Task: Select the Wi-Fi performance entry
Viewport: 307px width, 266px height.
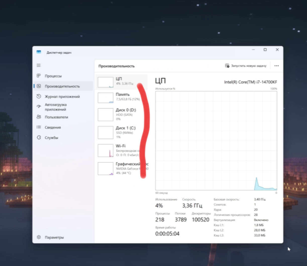Action: click(x=122, y=150)
